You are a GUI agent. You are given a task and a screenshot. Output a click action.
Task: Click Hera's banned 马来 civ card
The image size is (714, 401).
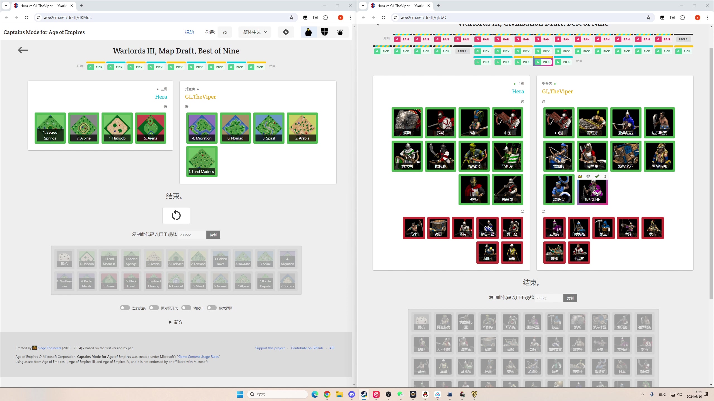414,228
